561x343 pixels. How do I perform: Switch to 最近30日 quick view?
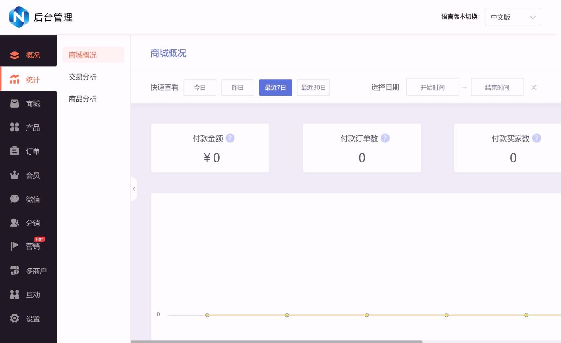click(313, 88)
